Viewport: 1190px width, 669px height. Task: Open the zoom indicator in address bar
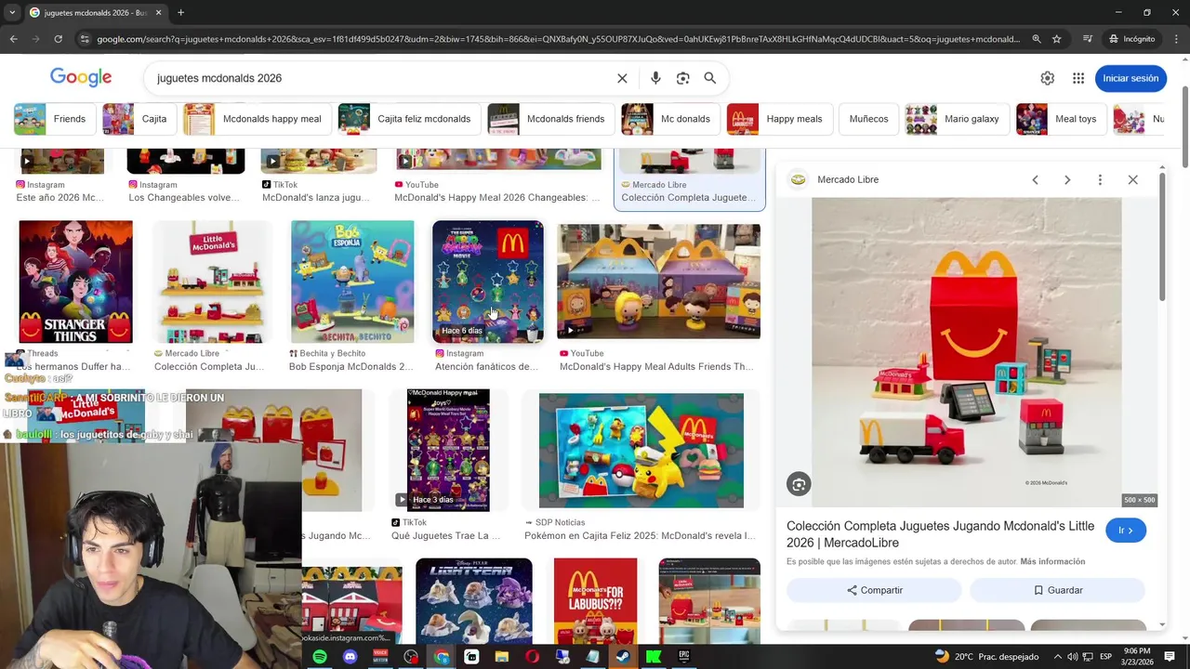[1037, 39]
